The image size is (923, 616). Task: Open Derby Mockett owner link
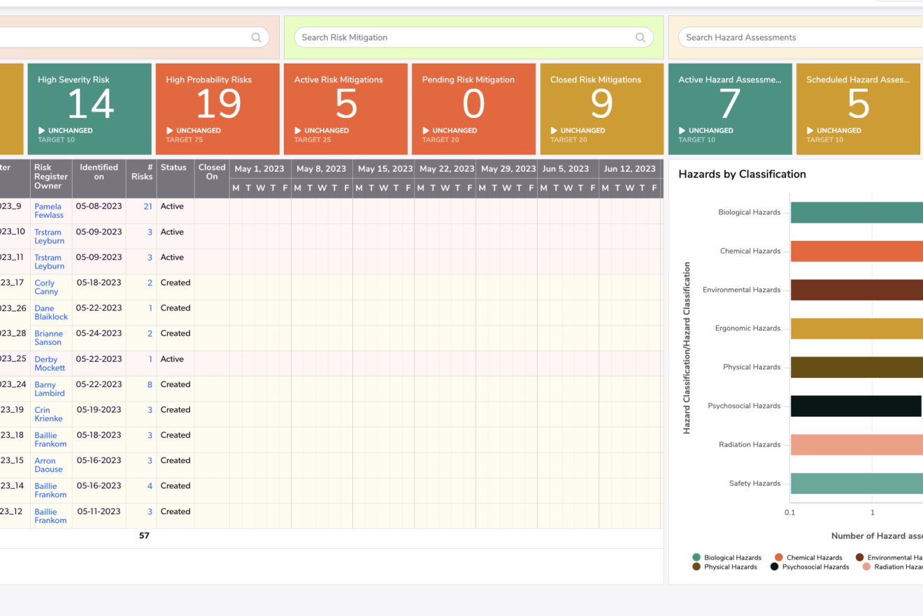pyautogui.click(x=49, y=363)
